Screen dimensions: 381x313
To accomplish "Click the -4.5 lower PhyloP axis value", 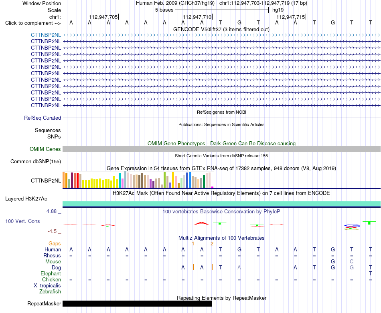I will [x=52, y=231].
